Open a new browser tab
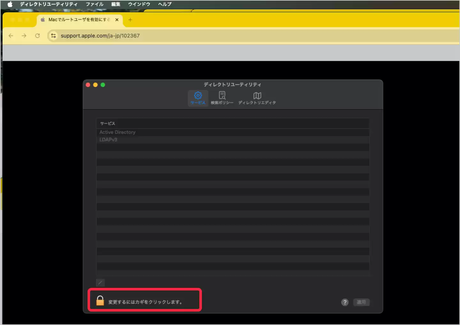This screenshot has height=325, width=460. [130, 20]
